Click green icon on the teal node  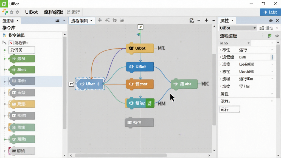[150, 103]
